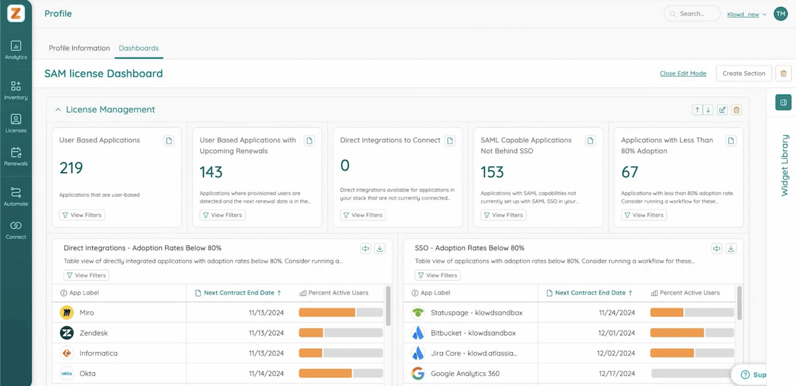Viewport: 796px width, 386px height.
Task: Click the Close Edit Mode link
Action: pyautogui.click(x=683, y=73)
